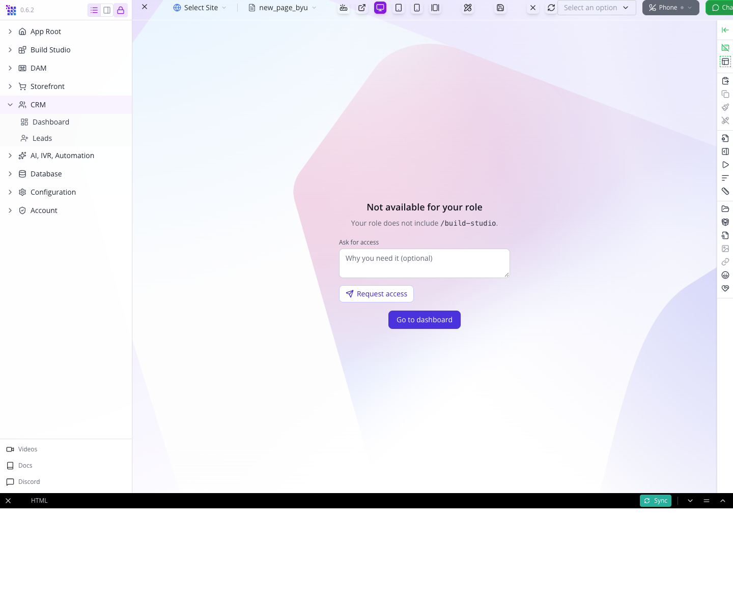Click the save page icon
The height and width of the screenshot is (610, 733).
500,8
